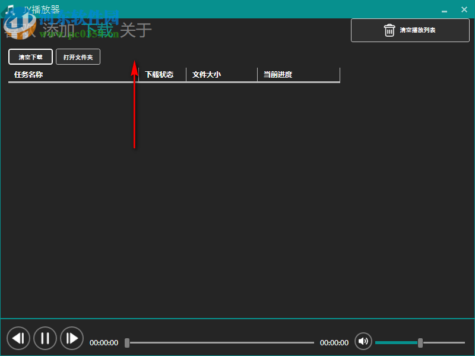Click the music note icon in title bar
The width and height of the screenshot is (475, 356).
pyautogui.click(x=10, y=9)
